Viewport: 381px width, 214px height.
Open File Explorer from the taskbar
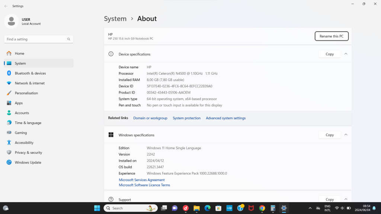(196, 208)
